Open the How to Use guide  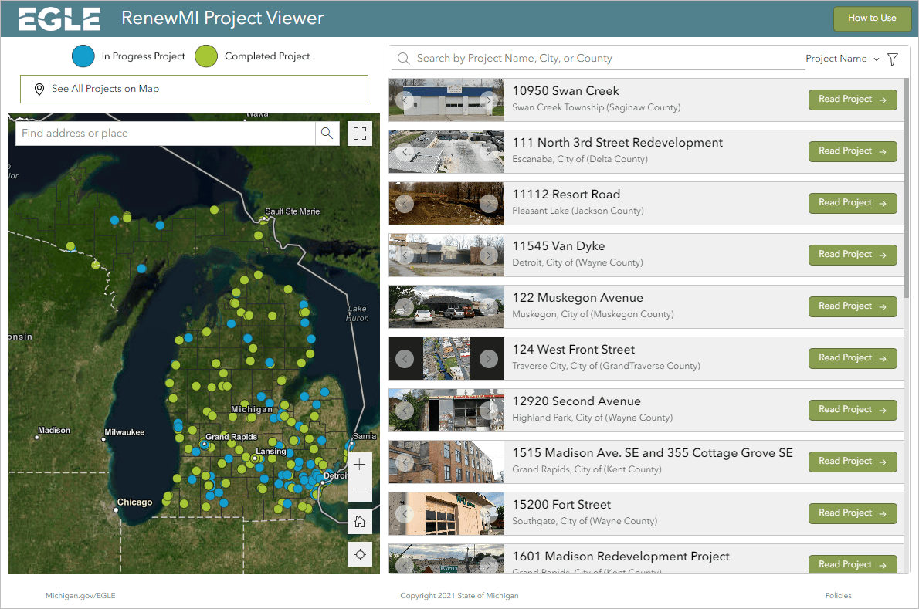872,19
